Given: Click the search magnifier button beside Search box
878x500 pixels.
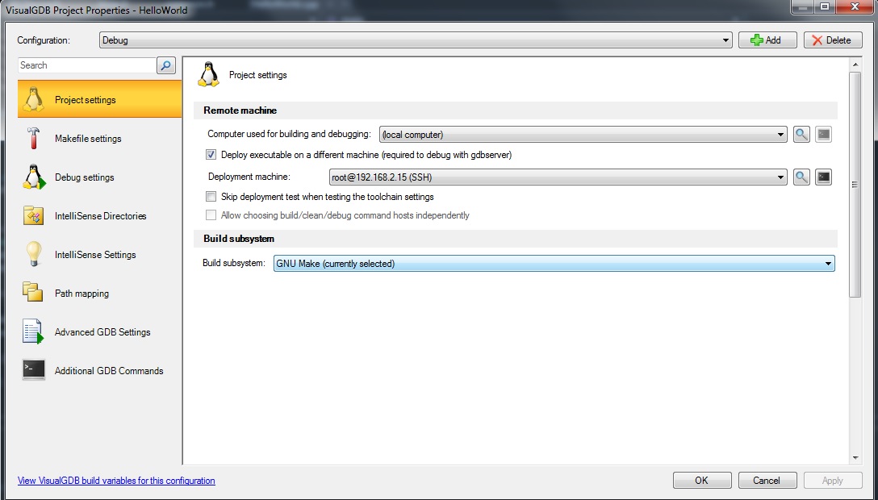Looking at the screenshot, I should pyautogui.click(x=165, y=65).
